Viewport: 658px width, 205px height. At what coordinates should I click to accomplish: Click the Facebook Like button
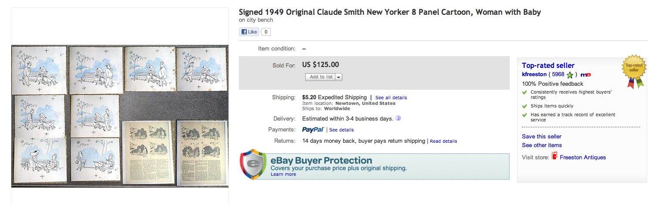tap(249, 32)
